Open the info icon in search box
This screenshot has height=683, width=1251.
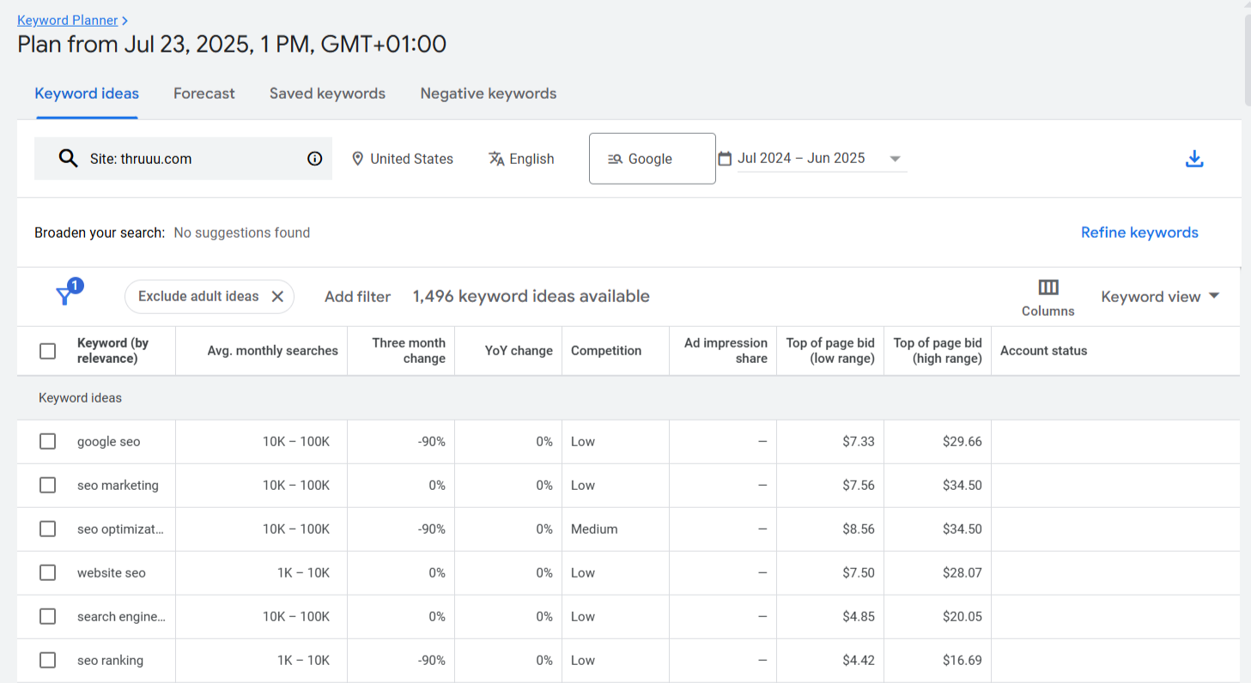pyautogui.click(x=315, y=159)
